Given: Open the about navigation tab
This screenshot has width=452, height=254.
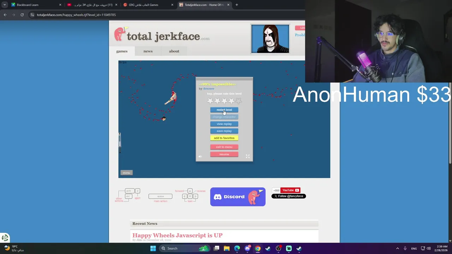Looking at the screenshot, I should (x=174, y=51).
